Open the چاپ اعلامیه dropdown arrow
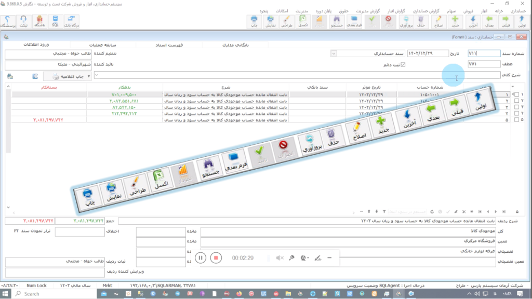The height and width of the screenshot is (299, 532). (88, 76)
